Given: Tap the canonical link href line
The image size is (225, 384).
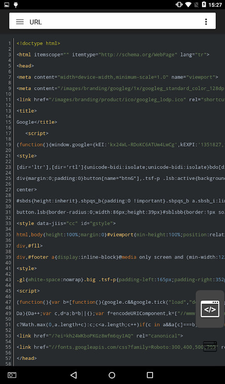Looking at the screenshot, I should tap(100, 336).
